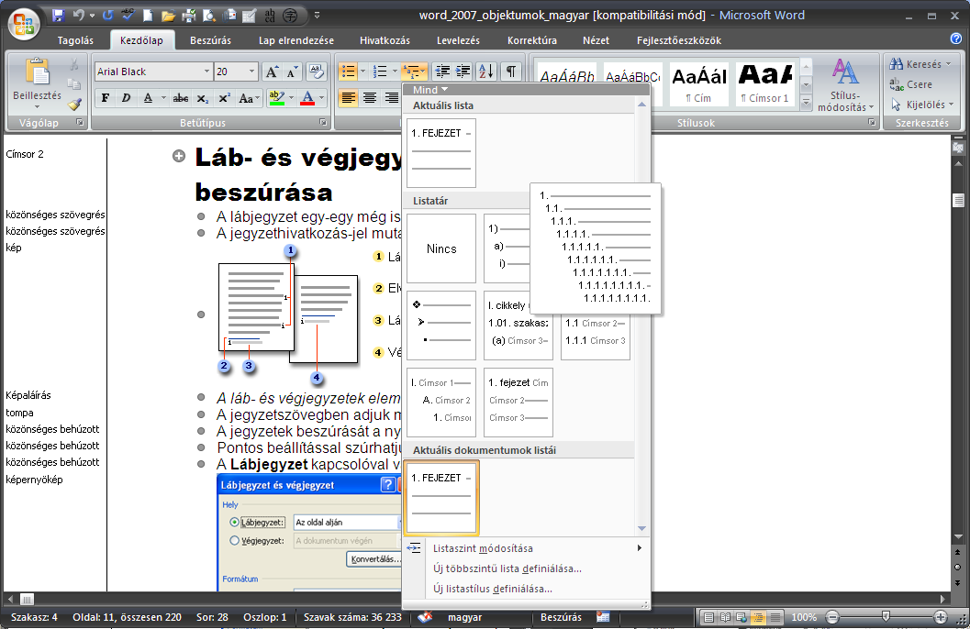Open the Beillesztés paste dropdown arrow

pos(37,107)
